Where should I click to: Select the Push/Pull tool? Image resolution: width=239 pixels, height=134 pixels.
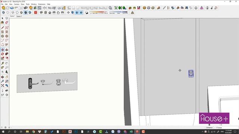(x=7, y=50)
